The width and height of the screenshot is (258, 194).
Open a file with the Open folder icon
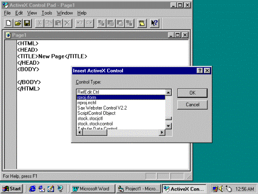coord(18,23)
